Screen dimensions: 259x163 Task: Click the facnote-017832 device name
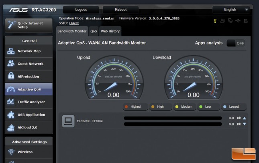90,121
